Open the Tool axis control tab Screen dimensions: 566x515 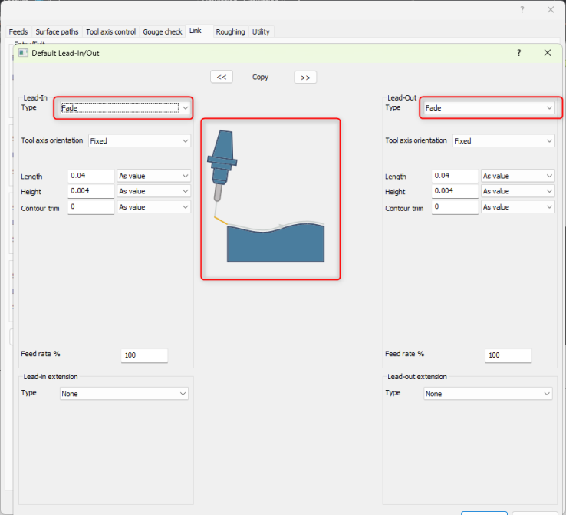pos(110,31)
